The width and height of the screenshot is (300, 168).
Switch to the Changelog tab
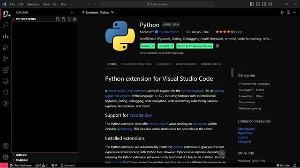[x=164, y=64]
